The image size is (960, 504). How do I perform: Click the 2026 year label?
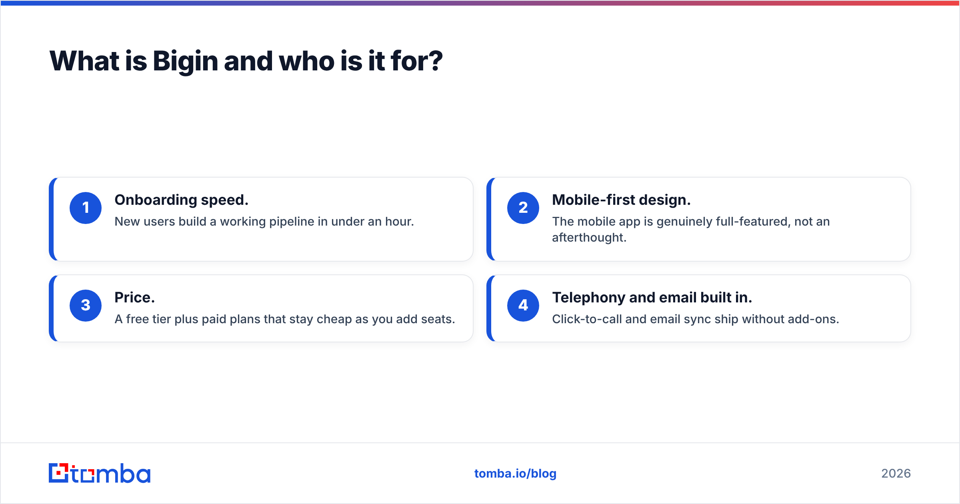tap(896, 474)
